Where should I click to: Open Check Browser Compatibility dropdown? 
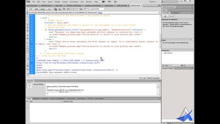[73, 9]
